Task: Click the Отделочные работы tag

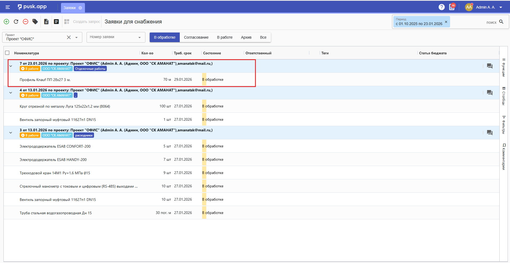Action: click(90, 69)
